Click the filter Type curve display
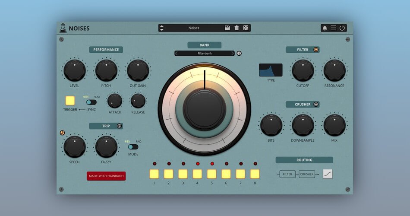This screenshot has height=216, width=410. 271,70
